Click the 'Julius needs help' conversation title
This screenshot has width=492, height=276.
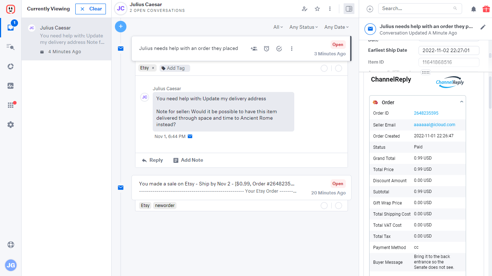[x=188, y=49]
